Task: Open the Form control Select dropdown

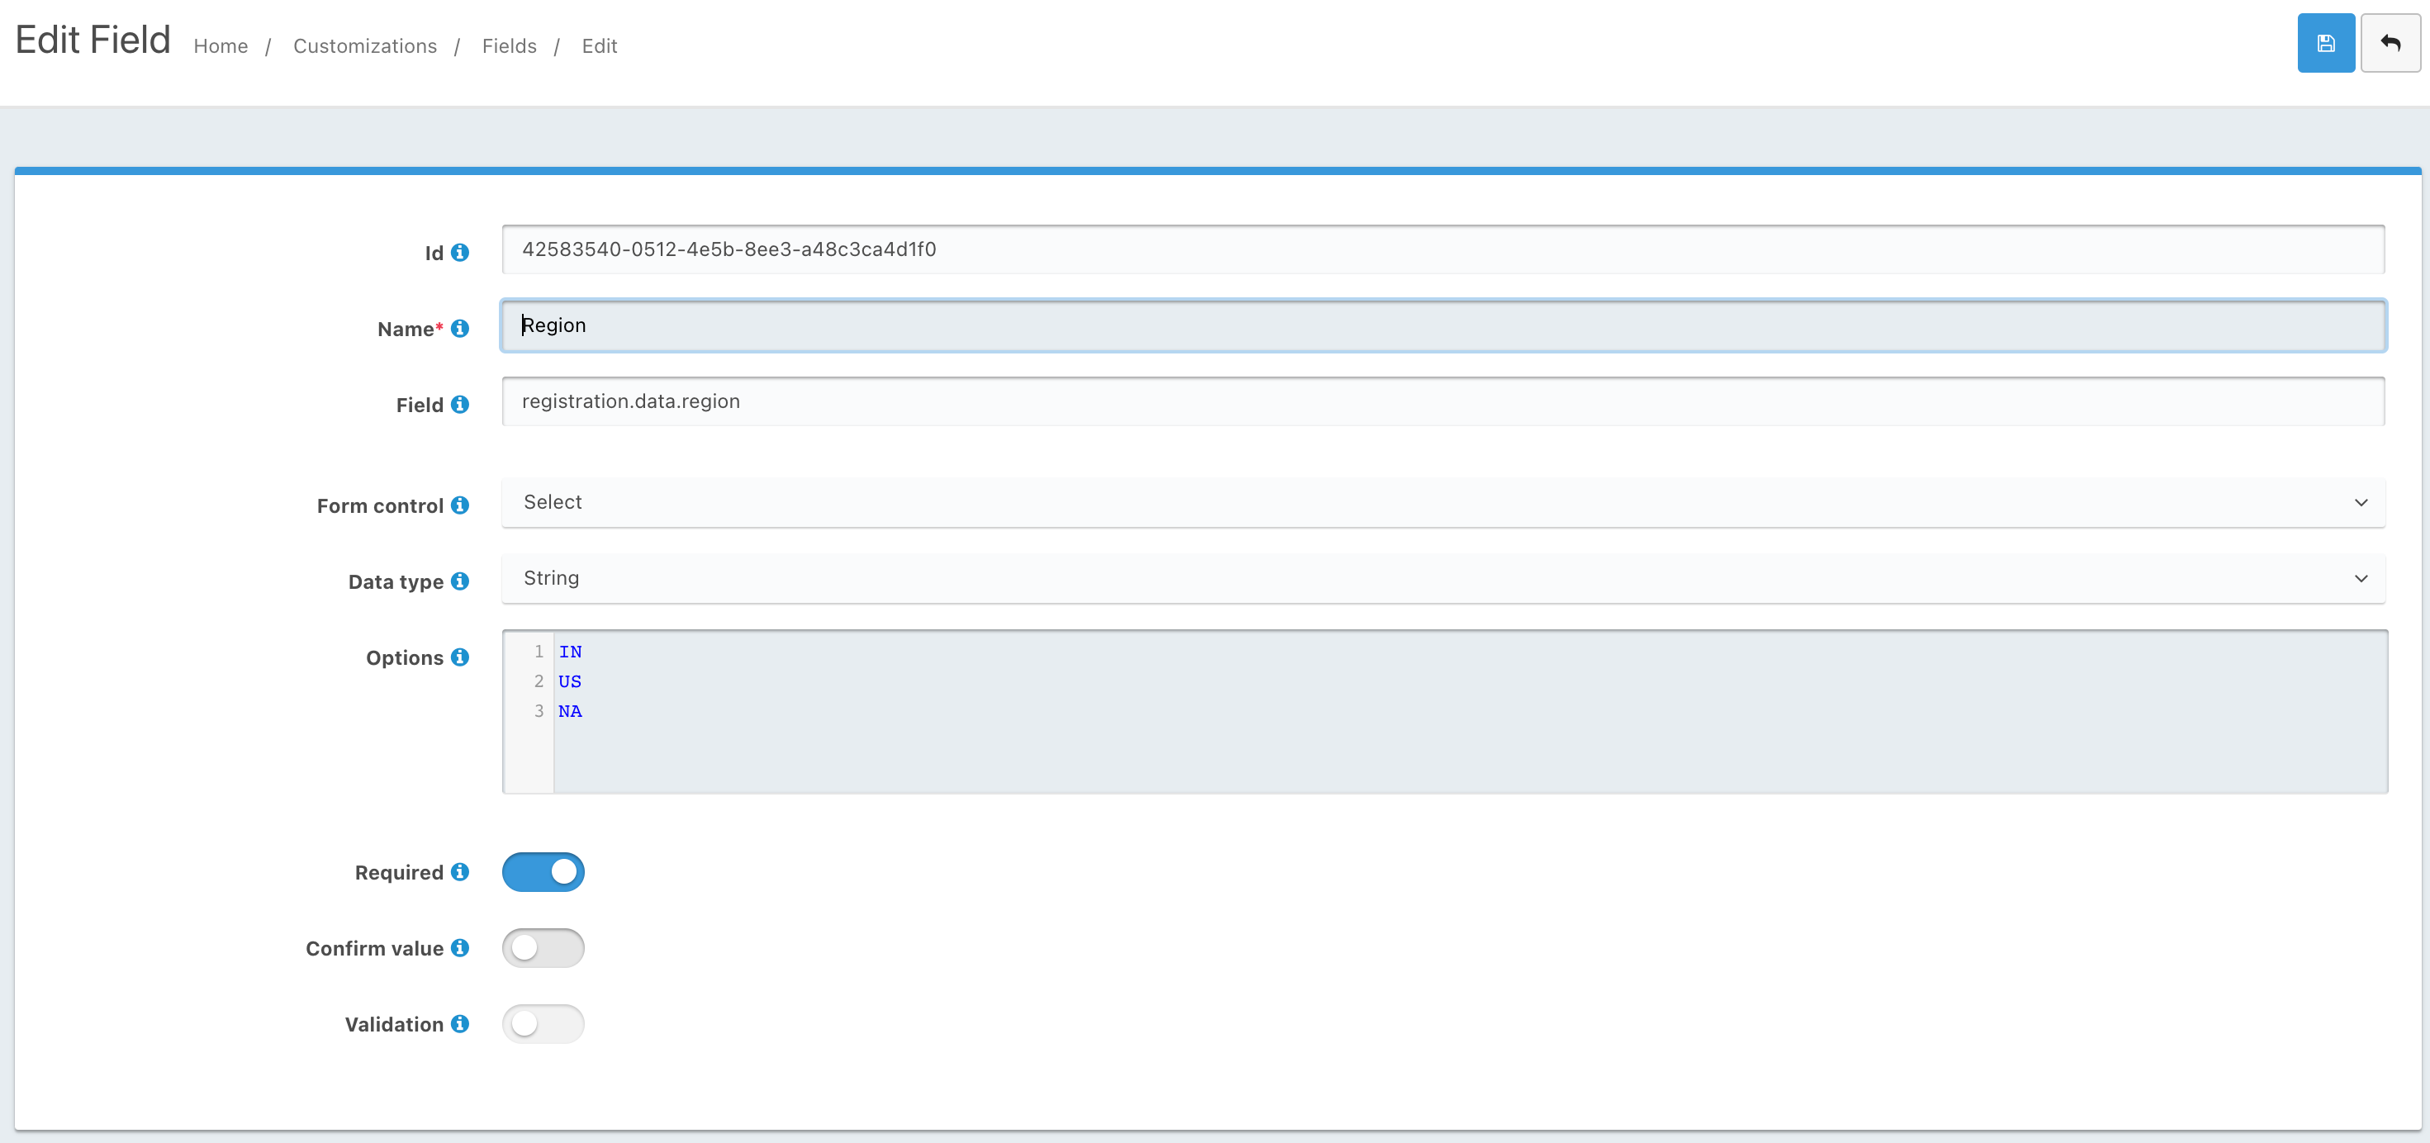Action: (1443, 503)
